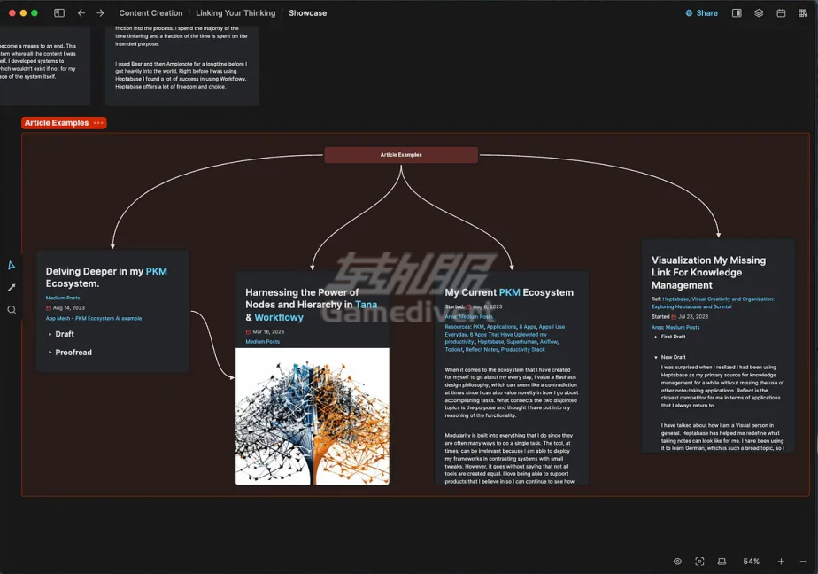Select the Showcase breadcrumb item
This screenshot has width=818, height=574.
[308, 13]
